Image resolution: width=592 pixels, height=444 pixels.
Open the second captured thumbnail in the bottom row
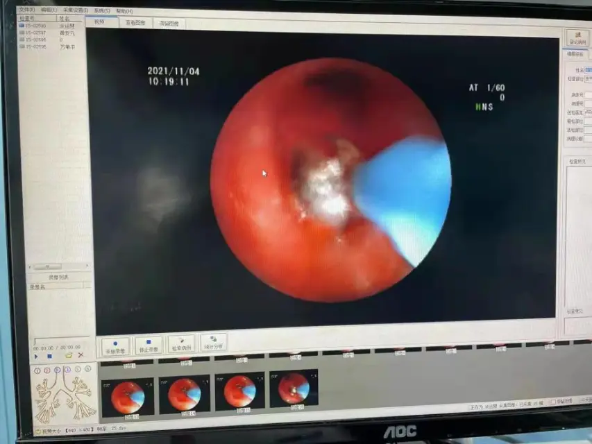coord(184,395)
